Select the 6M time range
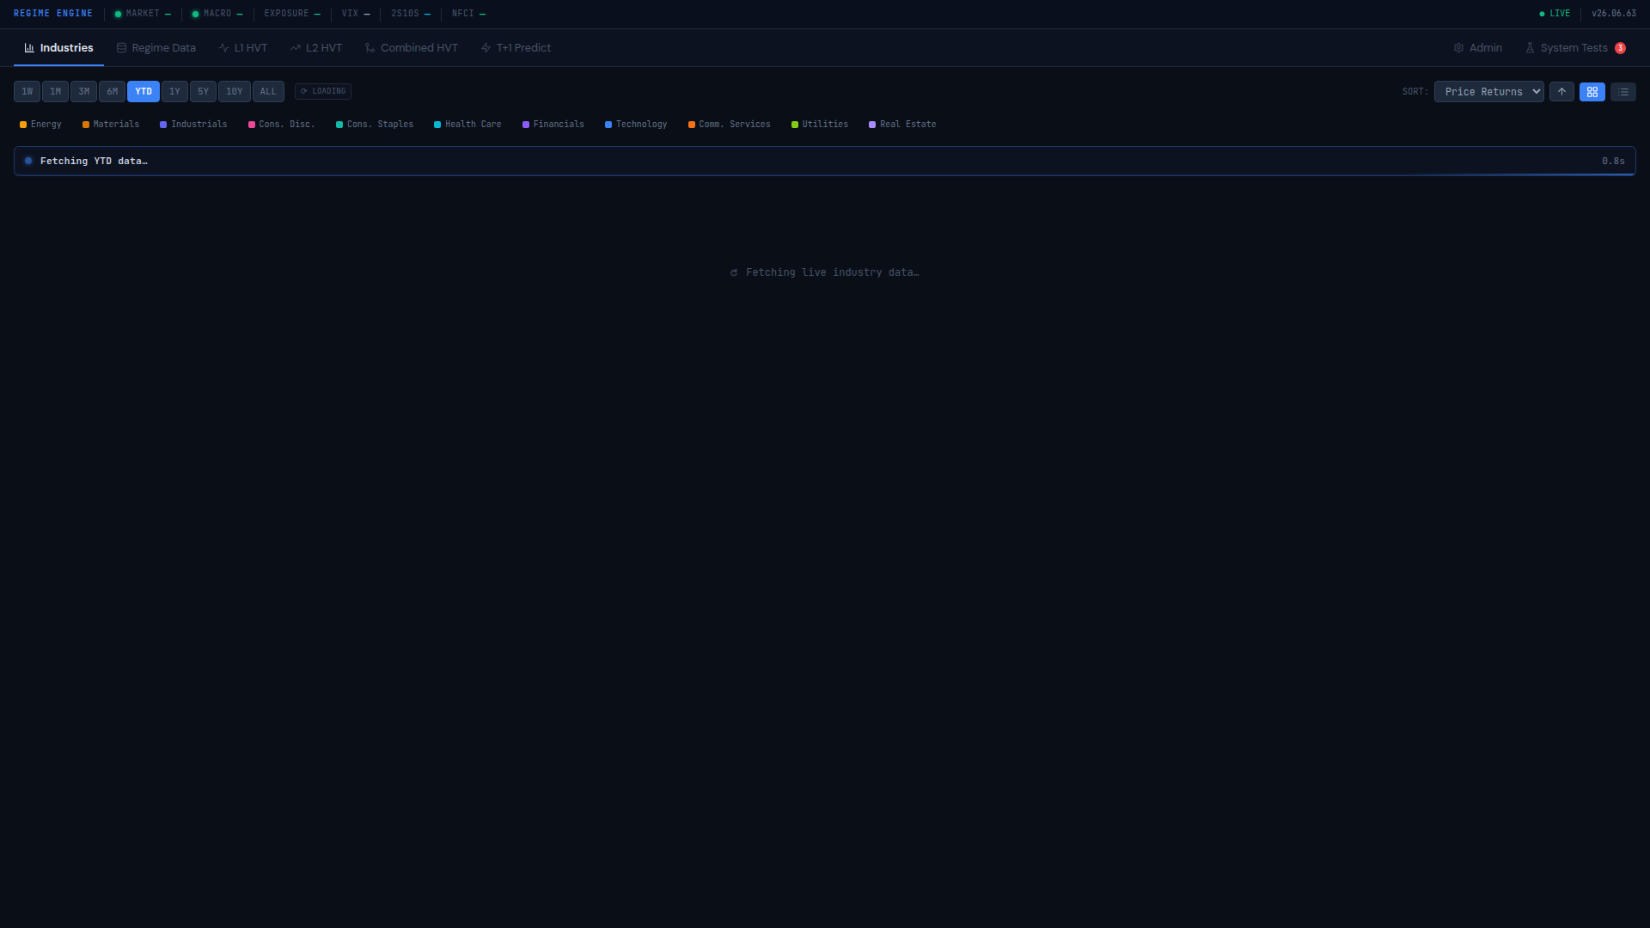The image size is (1650, 928). (x=112, y=92)
